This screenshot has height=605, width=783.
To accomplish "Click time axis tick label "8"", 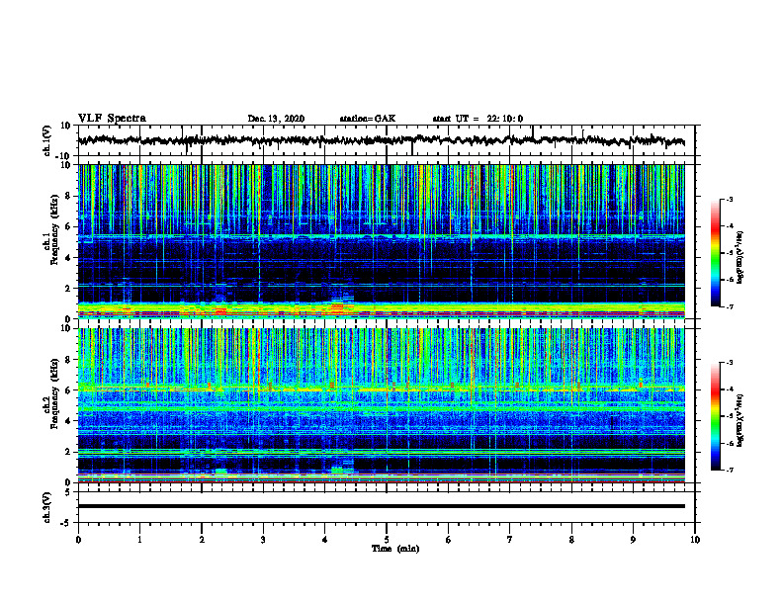I will point(571,540).
